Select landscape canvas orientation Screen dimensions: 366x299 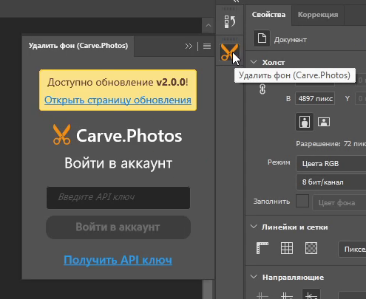324,122
